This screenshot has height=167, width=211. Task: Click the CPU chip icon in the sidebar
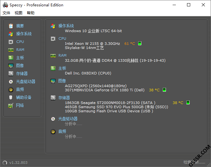(11, 42)
